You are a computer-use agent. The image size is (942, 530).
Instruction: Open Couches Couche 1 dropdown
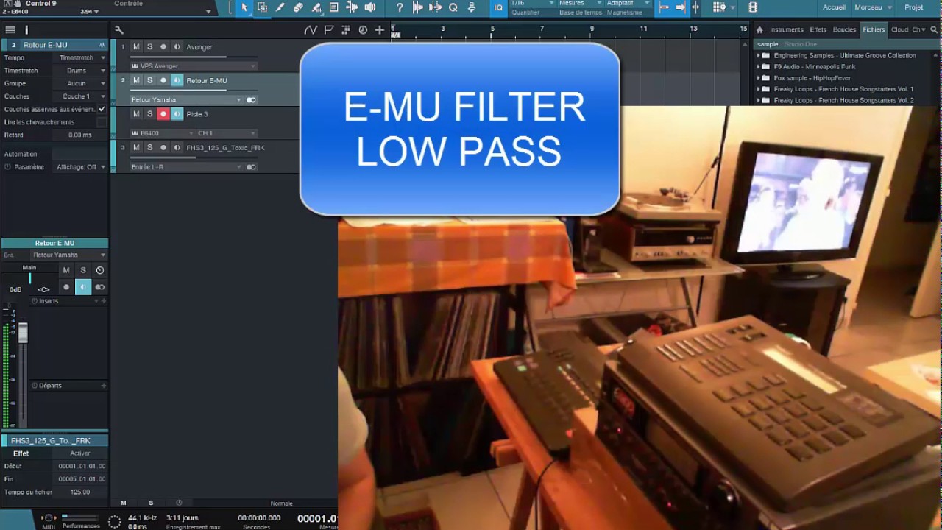click(x=80, y=96)
